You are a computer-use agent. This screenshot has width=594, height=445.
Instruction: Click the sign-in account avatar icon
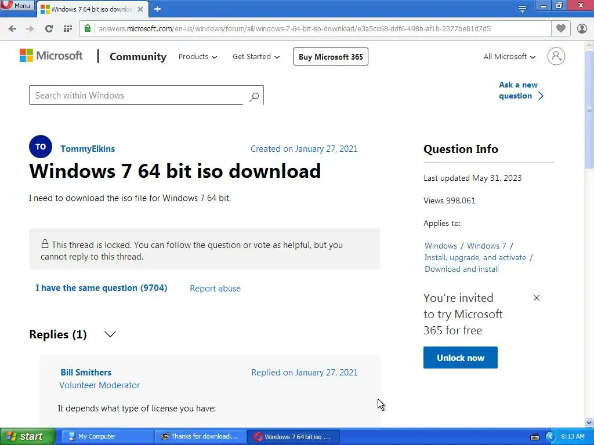556,56
